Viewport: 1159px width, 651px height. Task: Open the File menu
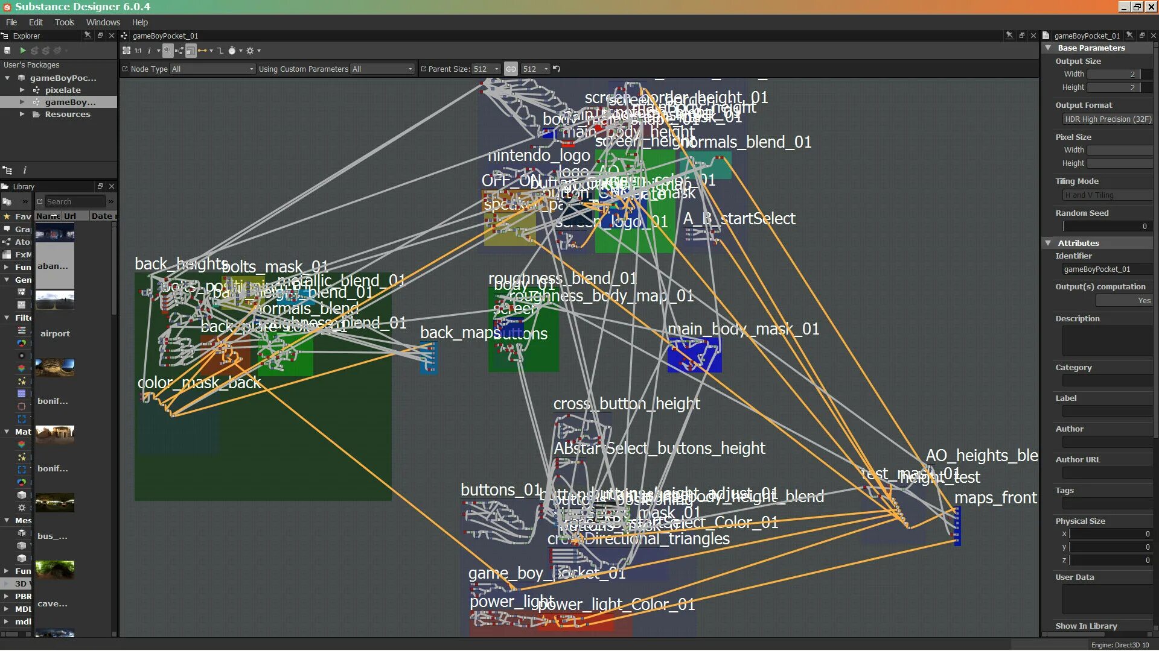point(11,22)
